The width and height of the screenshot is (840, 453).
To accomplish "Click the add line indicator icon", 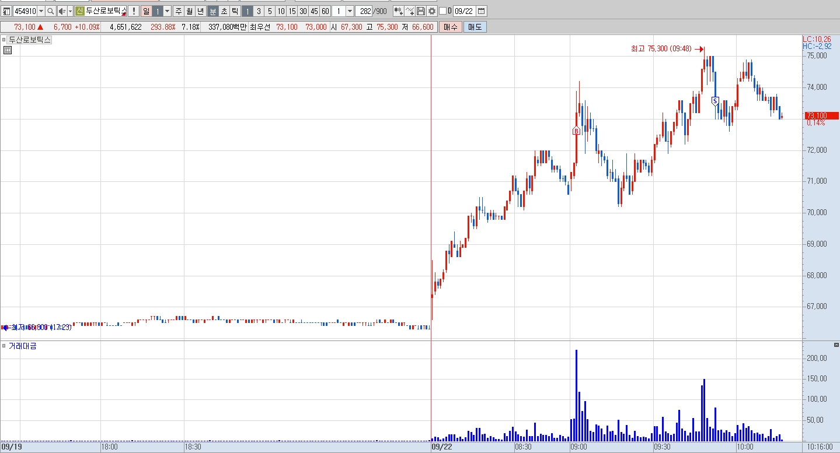I will [x=410, y=11].
